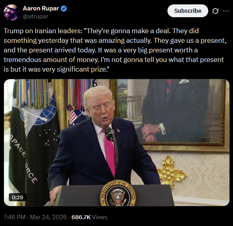Click the portrait painting in video
Viewport: 233px width, 226px height.
tap(171, 115)
